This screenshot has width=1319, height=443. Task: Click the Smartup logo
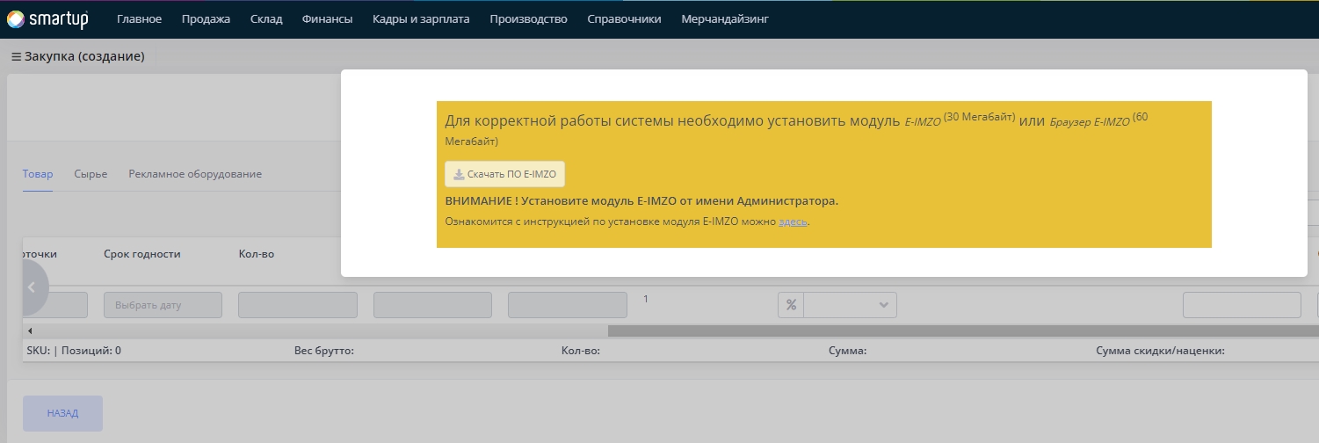47,18
